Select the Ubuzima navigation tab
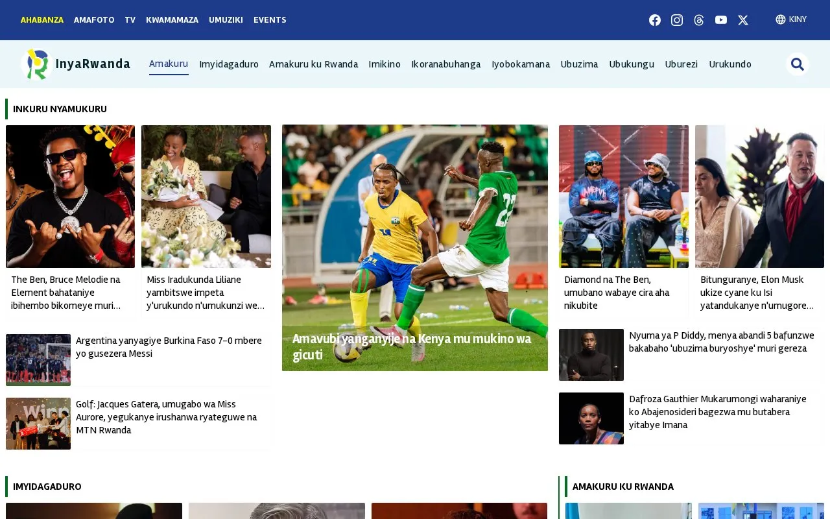This screenshot has height=519, width=830. (x=580, y=64)
